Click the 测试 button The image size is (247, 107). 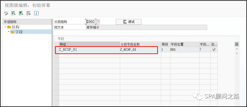128,22
